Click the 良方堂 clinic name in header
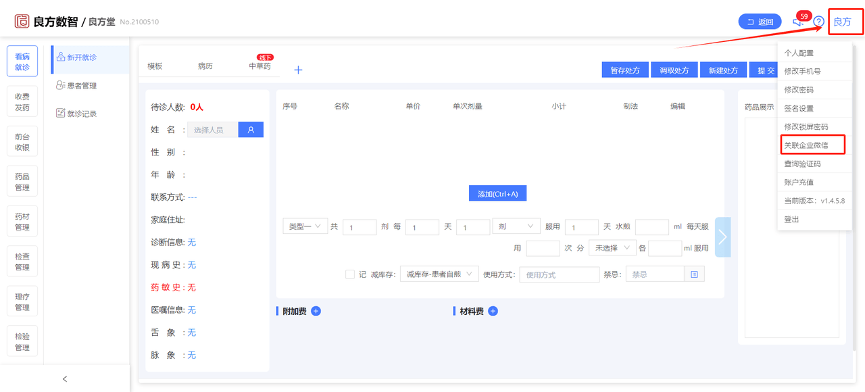Viewport: 865px width, 392px height. (x=101, y=22)
